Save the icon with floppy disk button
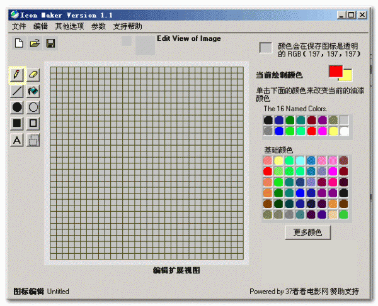Image resolution: width=378 pixels, height=306 pixels. click(x=50, y=43)
